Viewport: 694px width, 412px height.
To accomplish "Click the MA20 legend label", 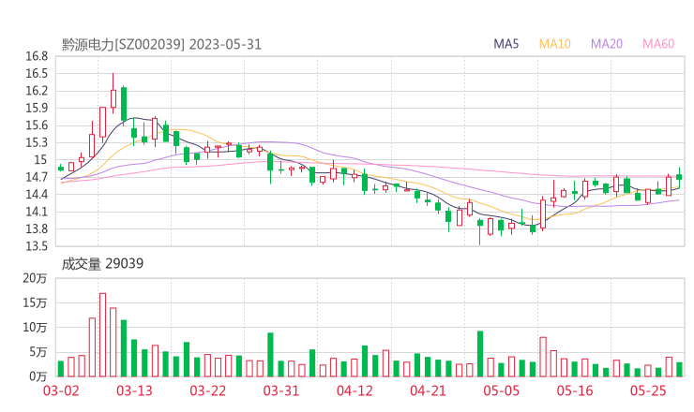I will coord(607,44).
